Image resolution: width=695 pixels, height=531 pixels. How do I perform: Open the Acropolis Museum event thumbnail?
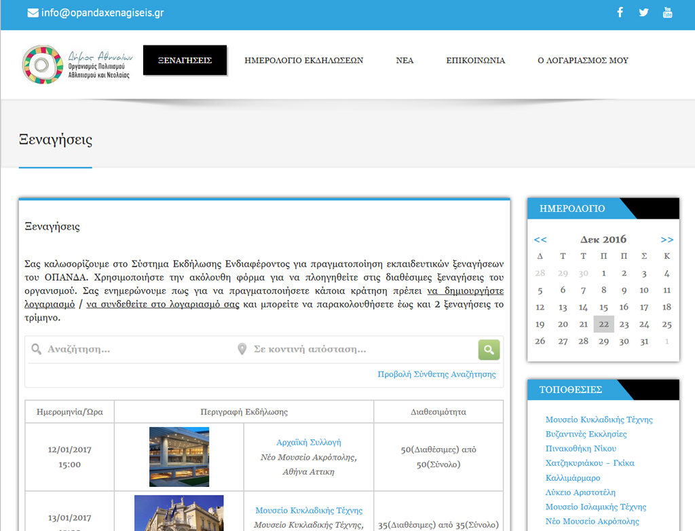tap(179, 456)
